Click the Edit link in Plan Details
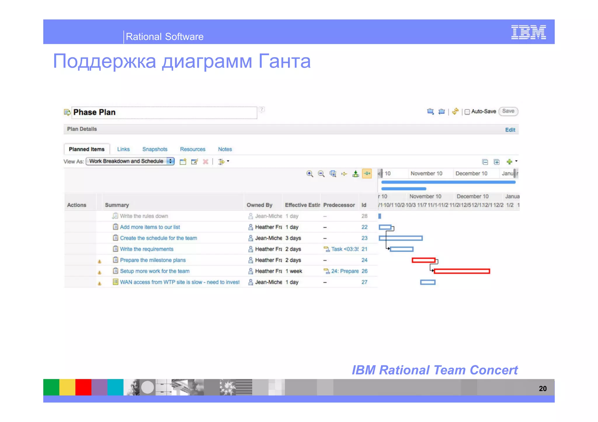This screenshot has width=598, height=422. (510, 130)
